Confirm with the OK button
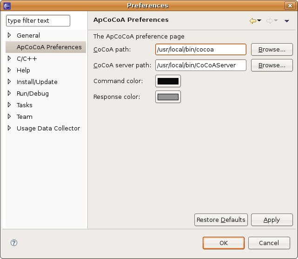 pos(224,243)
